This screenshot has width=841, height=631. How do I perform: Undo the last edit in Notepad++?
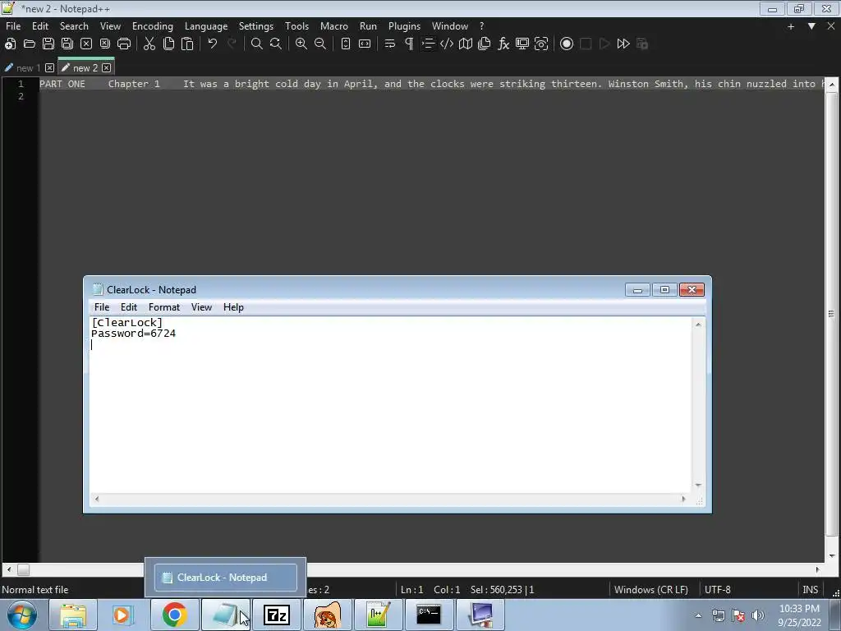coord(213,44)
